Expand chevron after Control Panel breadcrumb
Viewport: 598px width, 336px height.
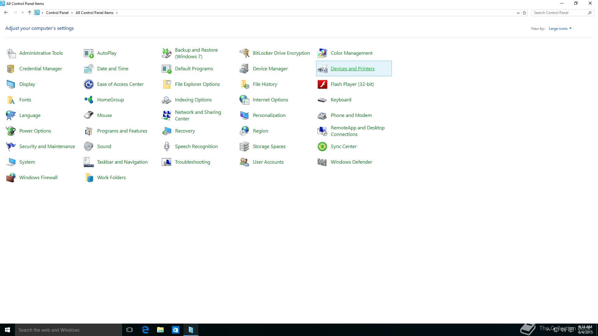(x=72, y=13)
